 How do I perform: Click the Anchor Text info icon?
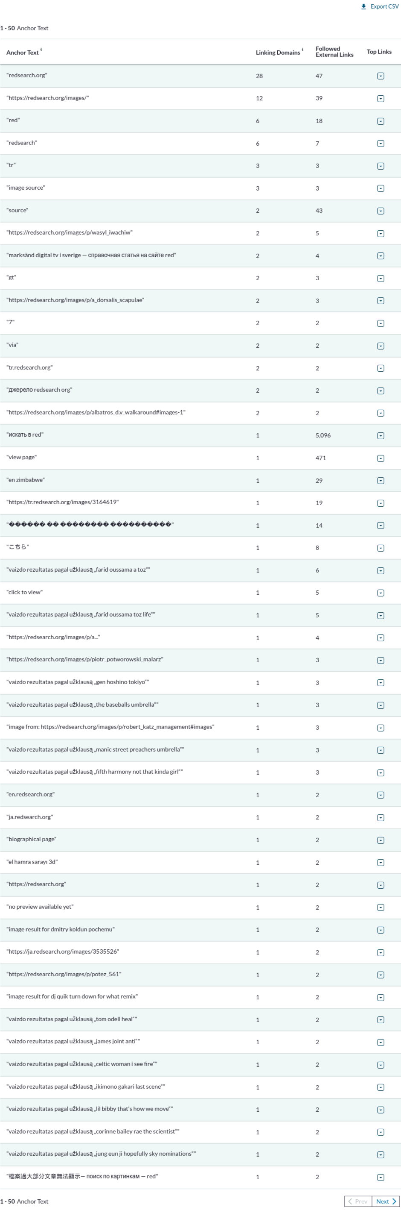pyautogui.click(x=41, y=50)
